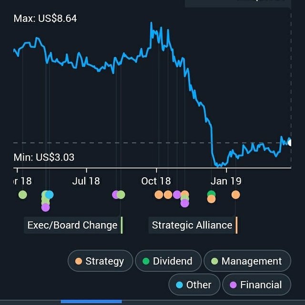This screenshot has width=305, height=305.
Task: Click the Jul 18 axis label
Action: point(86,181)
